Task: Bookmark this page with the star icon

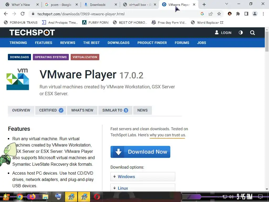Action: [x=219, y=14]
